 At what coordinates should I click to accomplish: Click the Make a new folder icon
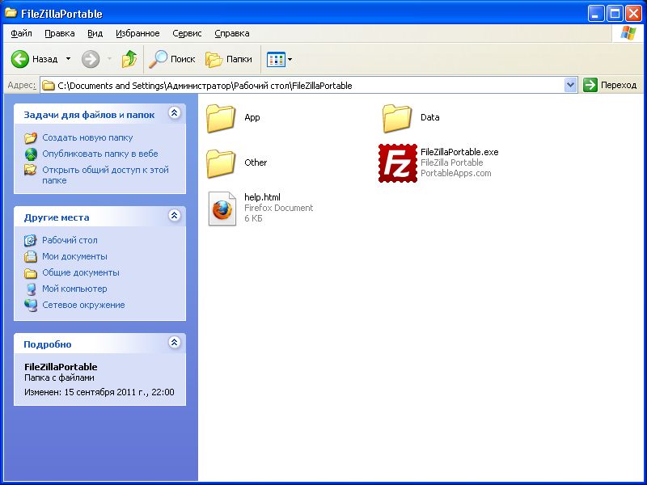click(31, 137)
